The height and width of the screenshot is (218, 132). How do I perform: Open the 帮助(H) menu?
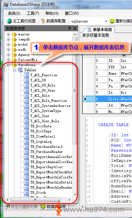tap(52, 13)
